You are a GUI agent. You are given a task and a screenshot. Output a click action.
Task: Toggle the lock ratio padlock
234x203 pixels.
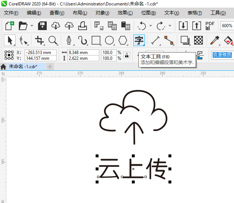point(127,55)
